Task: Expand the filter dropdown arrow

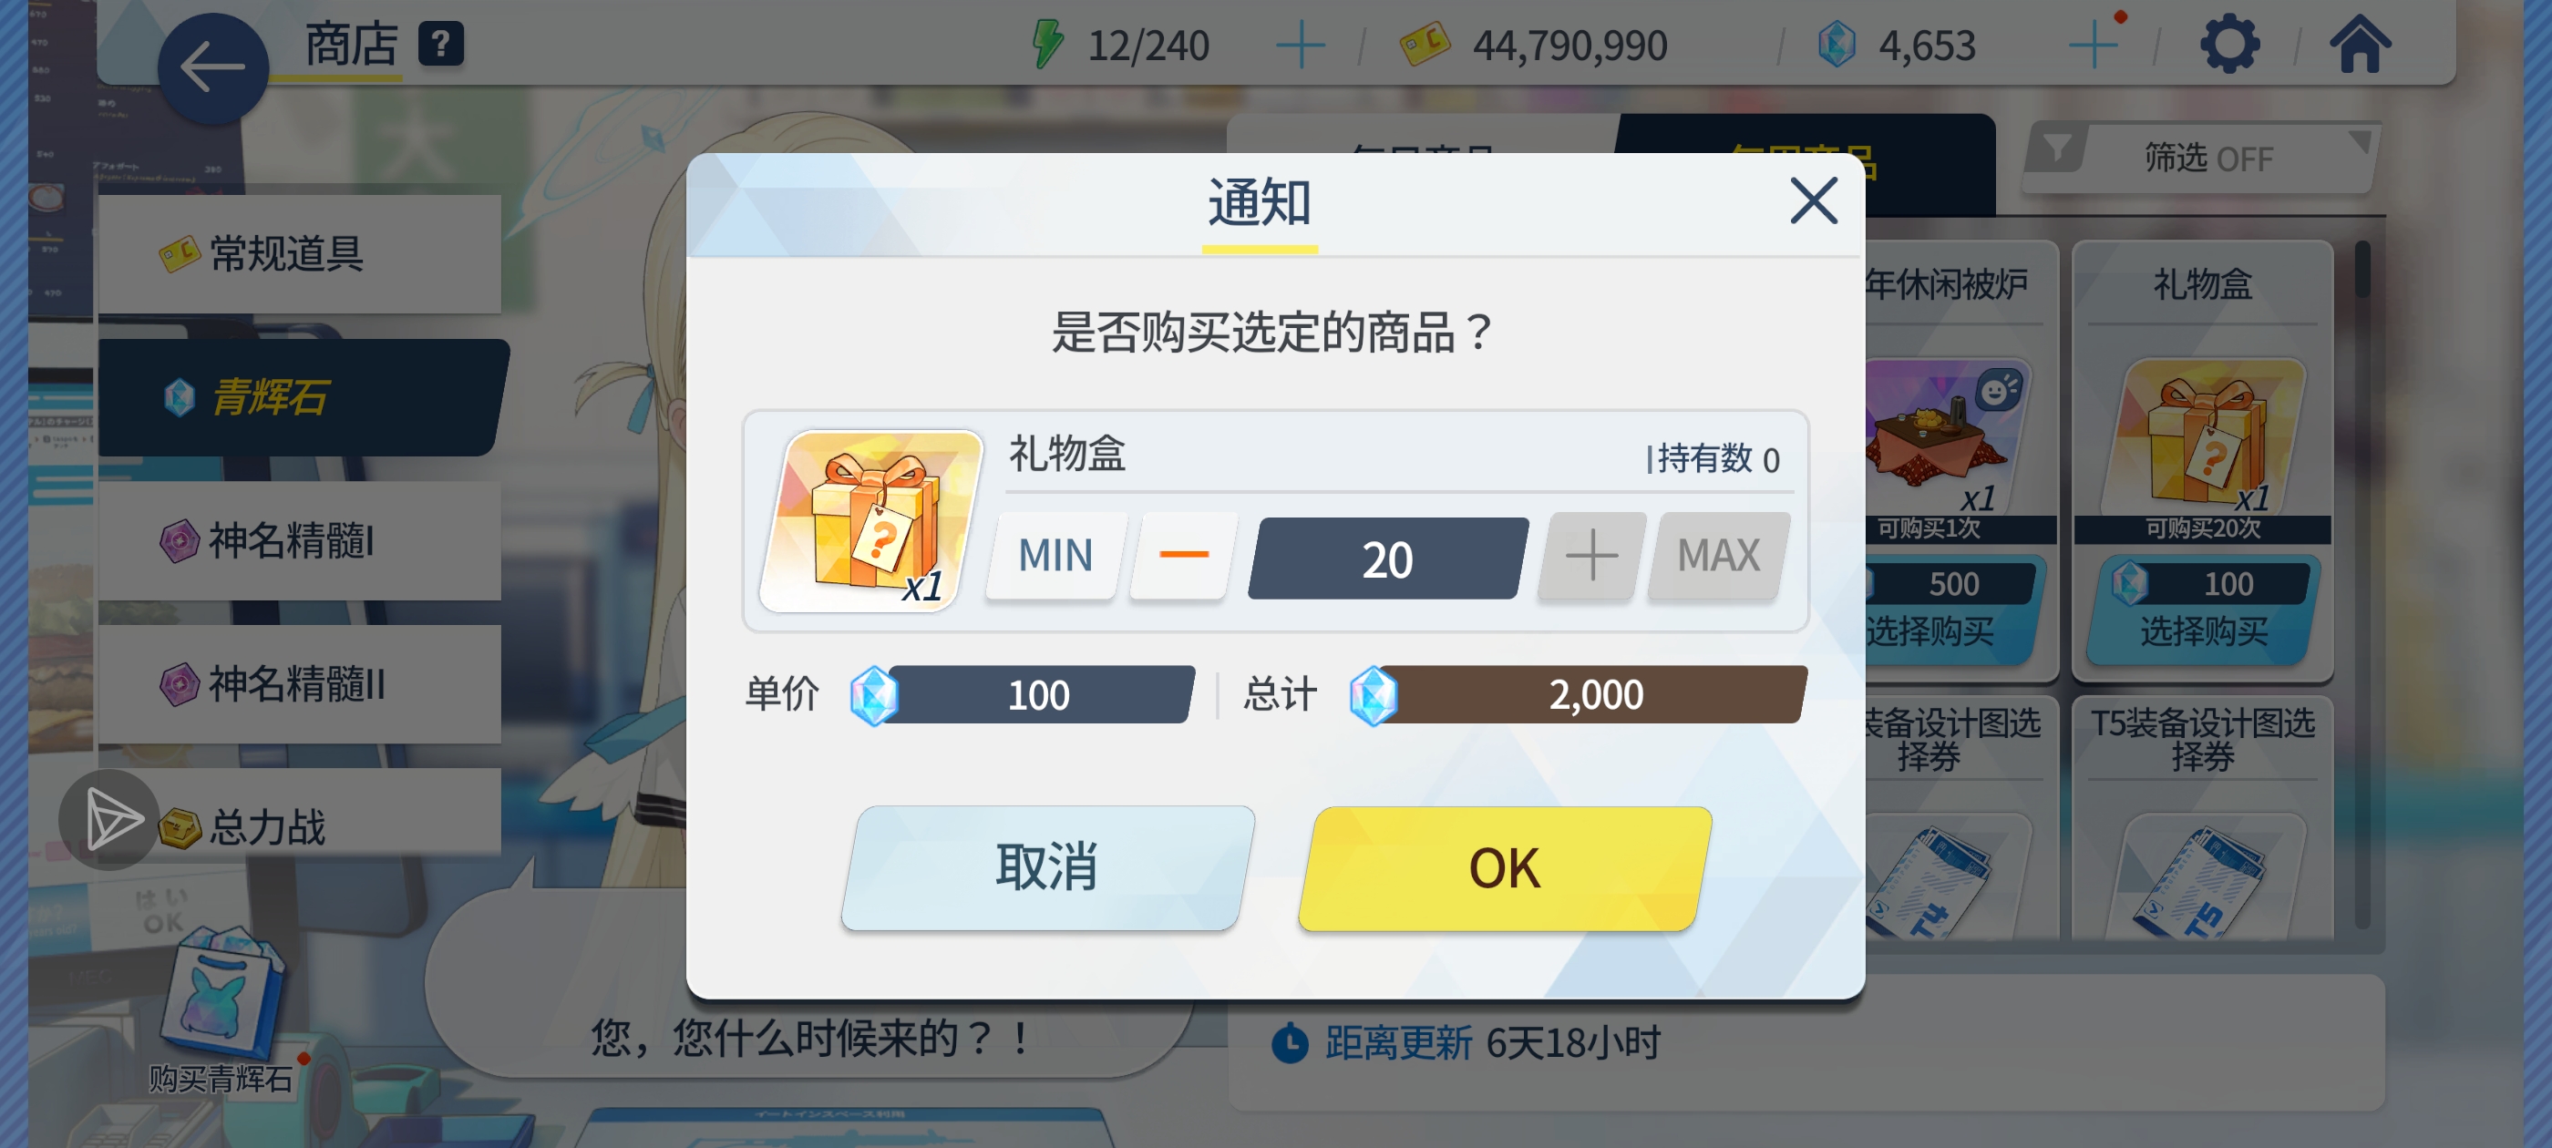Action: pos(2360,143)
